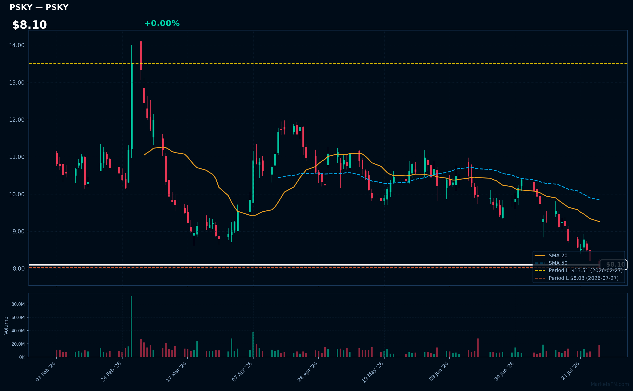Click the 21 Jul '26 date label
The width and height of the screenshot is (633, 391).
pos(570,371)
